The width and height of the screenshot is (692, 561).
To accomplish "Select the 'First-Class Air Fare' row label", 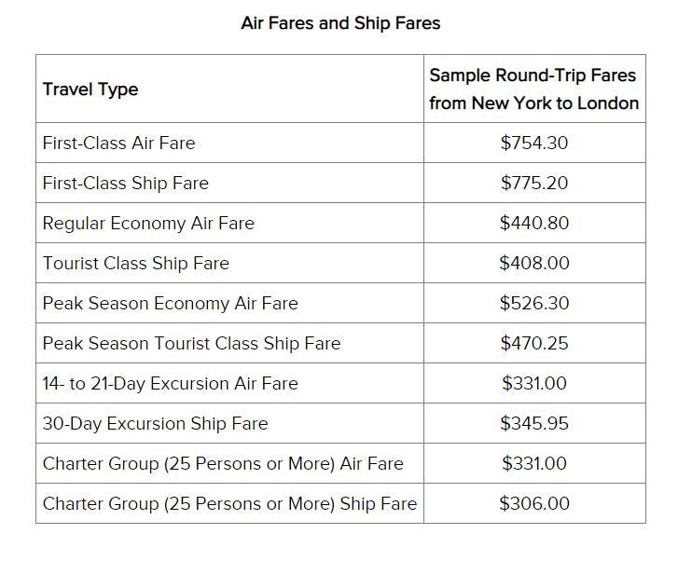I will (x=118, y=143).
